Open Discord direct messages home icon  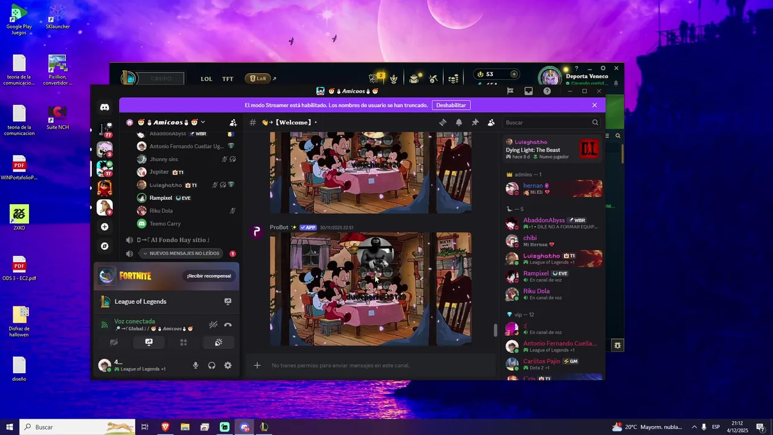104,107
